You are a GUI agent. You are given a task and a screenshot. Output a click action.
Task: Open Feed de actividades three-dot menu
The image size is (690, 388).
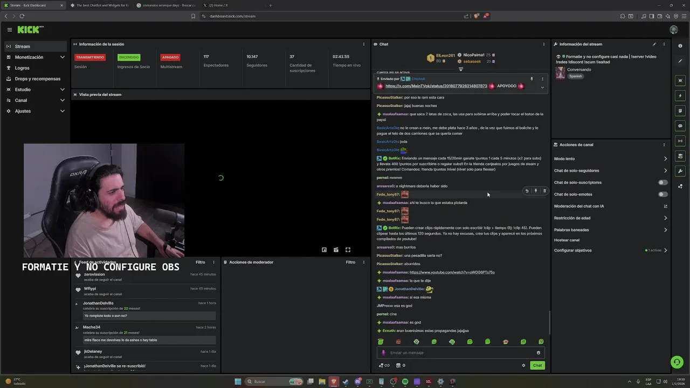[x=213, y=262]
